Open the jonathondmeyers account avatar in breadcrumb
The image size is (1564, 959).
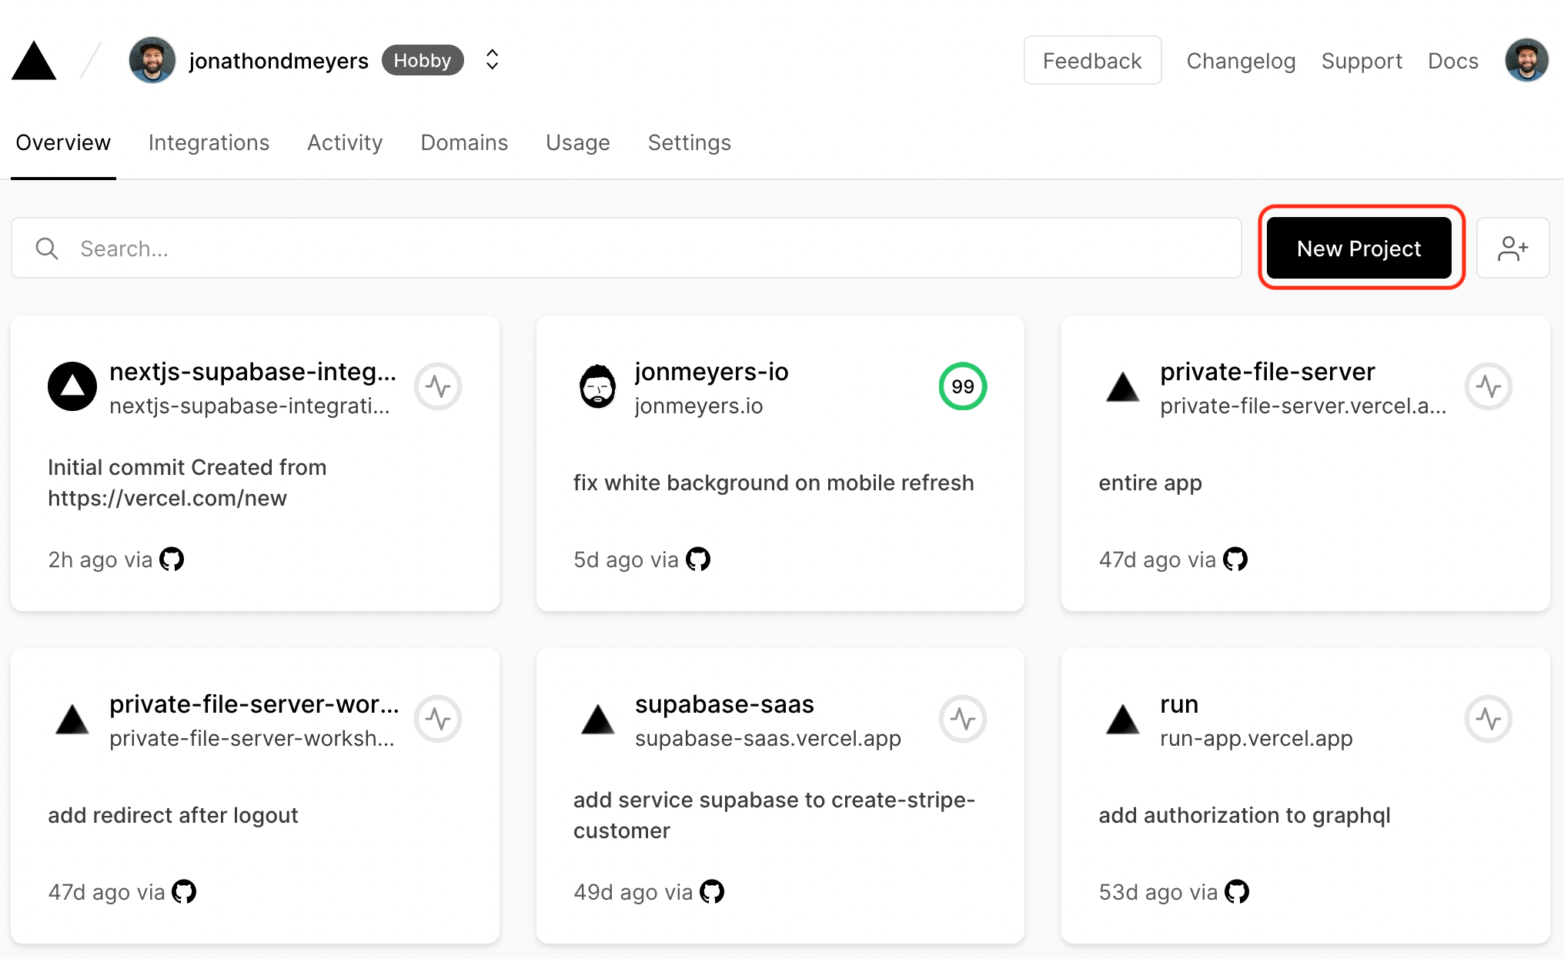[x=152, y=60]
